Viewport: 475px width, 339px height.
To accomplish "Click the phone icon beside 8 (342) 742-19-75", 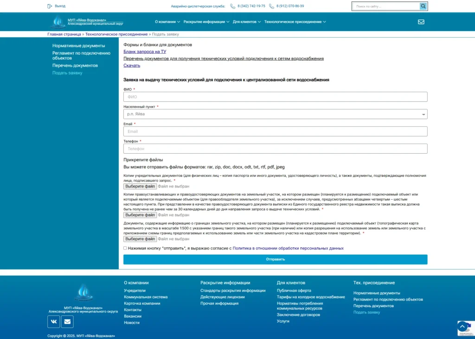I will (233, 6).
